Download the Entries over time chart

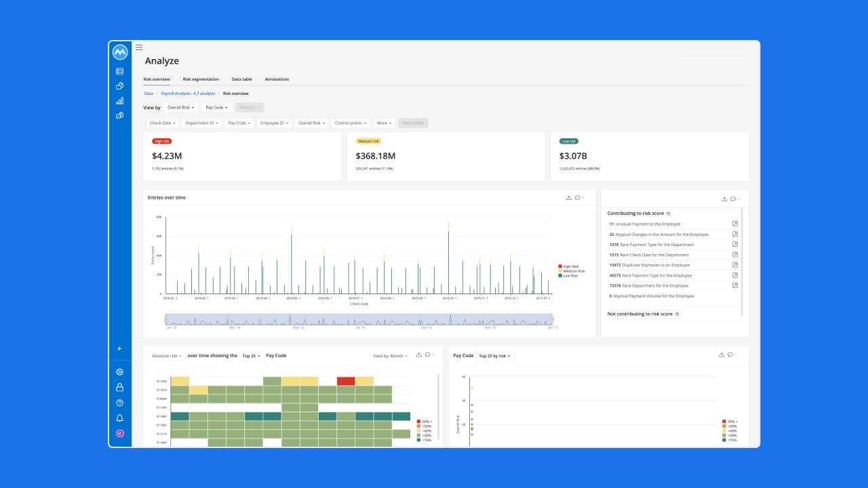[569, 197]
